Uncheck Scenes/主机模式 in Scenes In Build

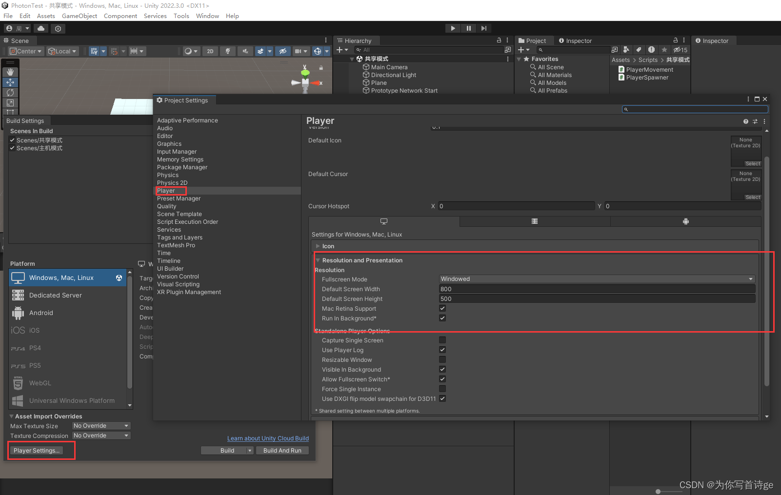tap(12, 148)
